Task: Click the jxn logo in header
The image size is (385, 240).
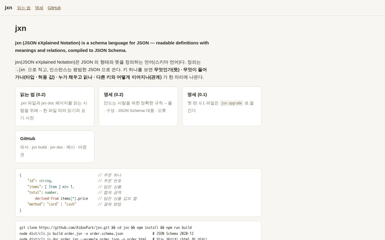Action: pos(8,8)
